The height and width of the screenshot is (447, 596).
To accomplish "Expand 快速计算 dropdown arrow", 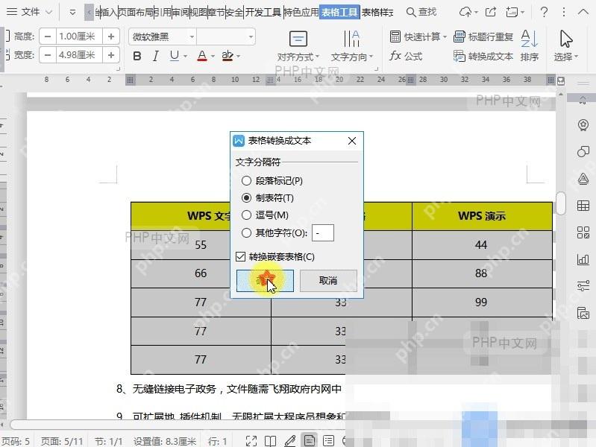I will pyautogui.click(x=445, y=37).
